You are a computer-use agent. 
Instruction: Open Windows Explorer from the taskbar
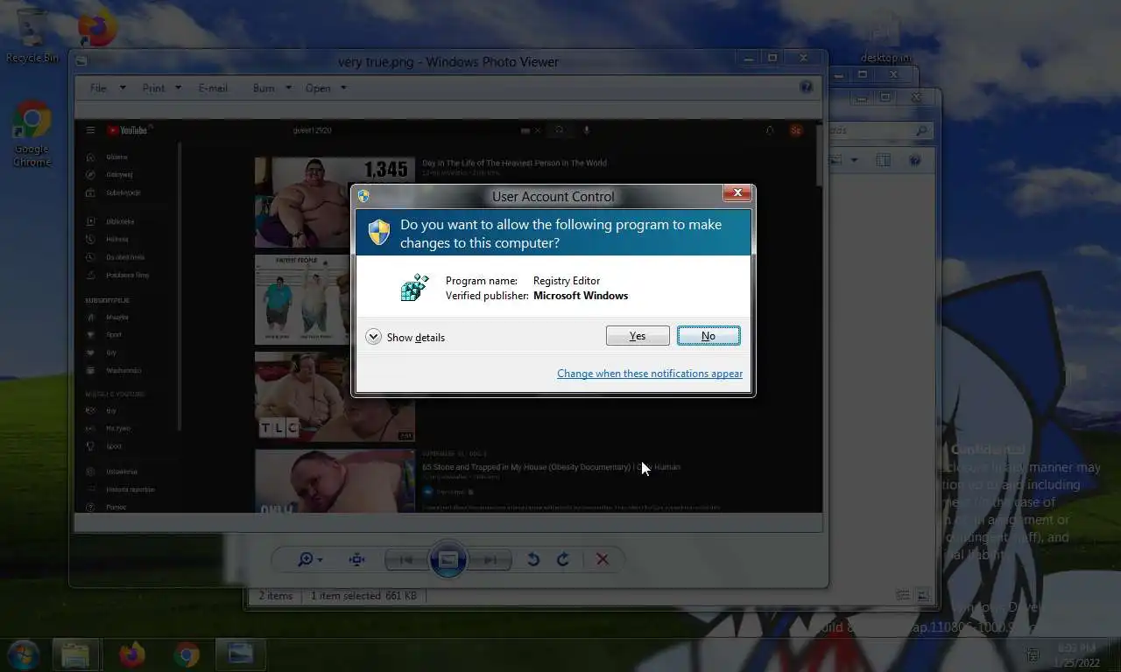[x=75, y=654]
